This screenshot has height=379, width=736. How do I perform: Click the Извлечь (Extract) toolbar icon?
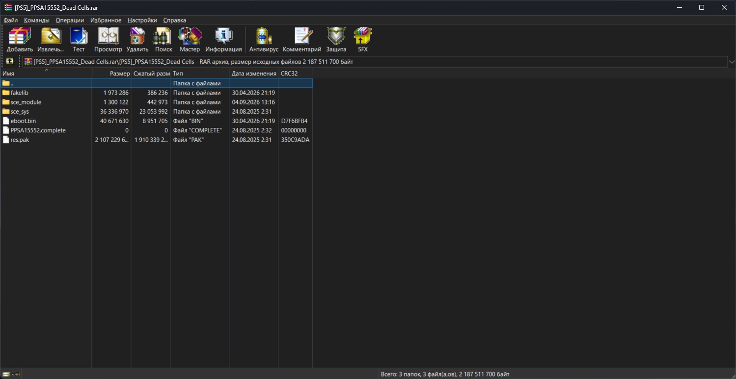coord(51,40)
